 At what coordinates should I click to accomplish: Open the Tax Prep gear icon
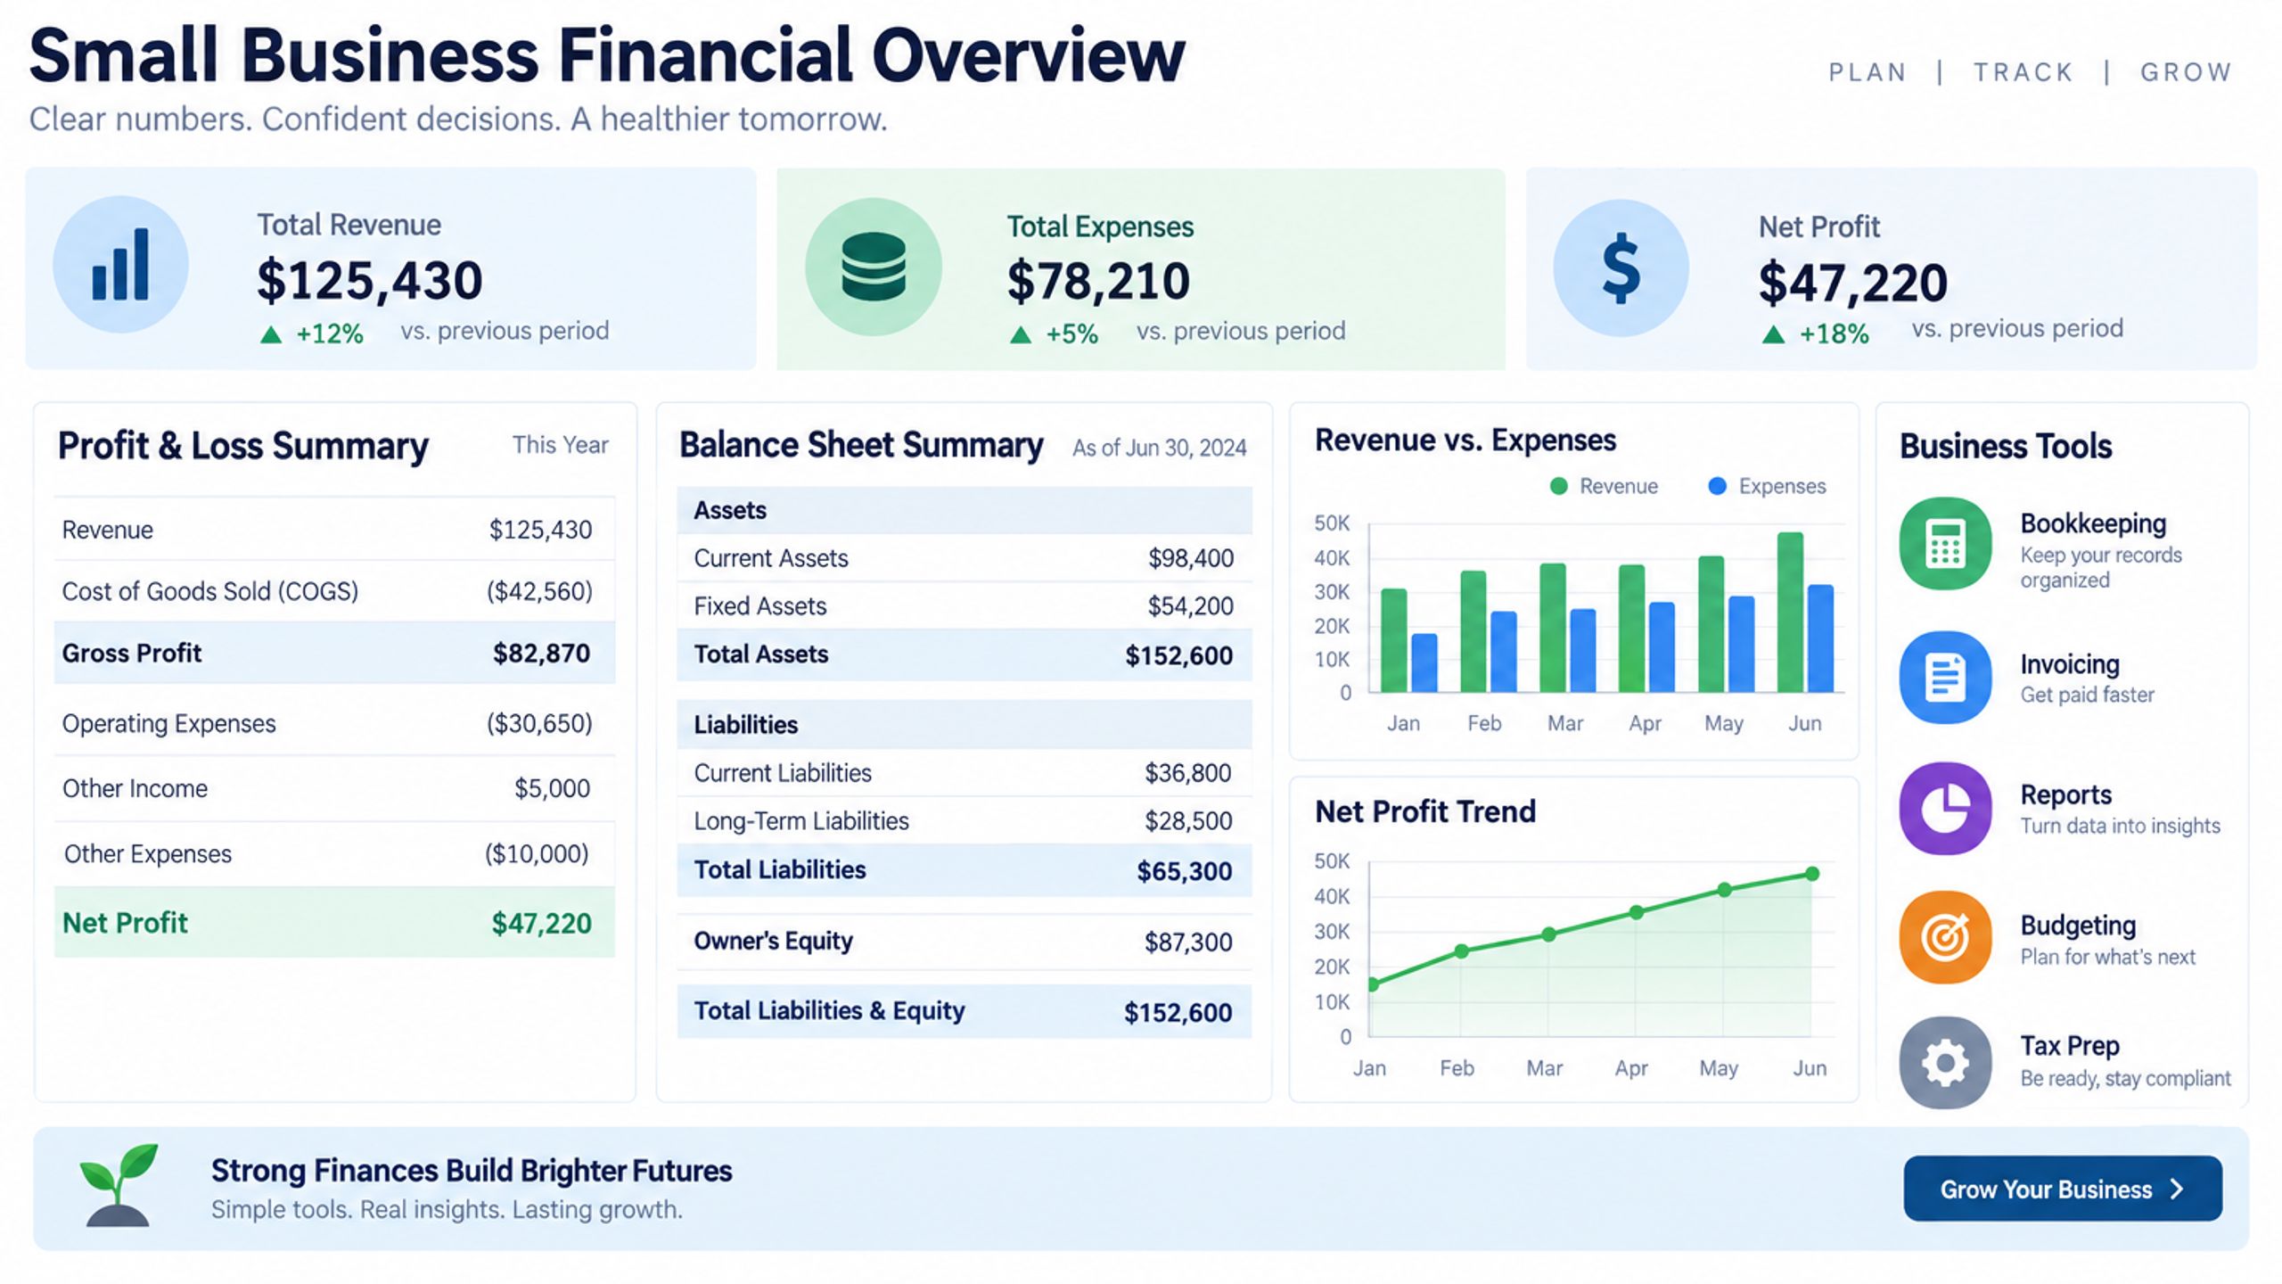point(1945,1062)
